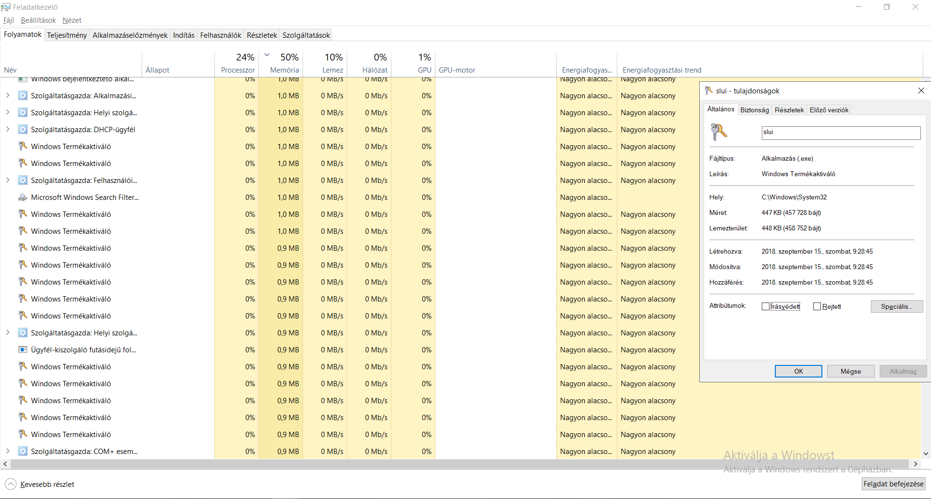Expand Szolgáltatásgazda: Felhasználói process group
Image resolution: width=931 pixels, height=499 pixels.
point(8,181)
